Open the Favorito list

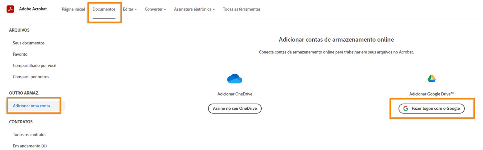pyautogui.click(x=20, y=54)
